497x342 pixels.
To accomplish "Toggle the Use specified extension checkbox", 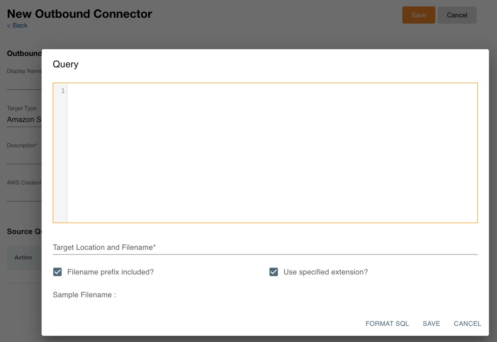I will coord(274,272).
